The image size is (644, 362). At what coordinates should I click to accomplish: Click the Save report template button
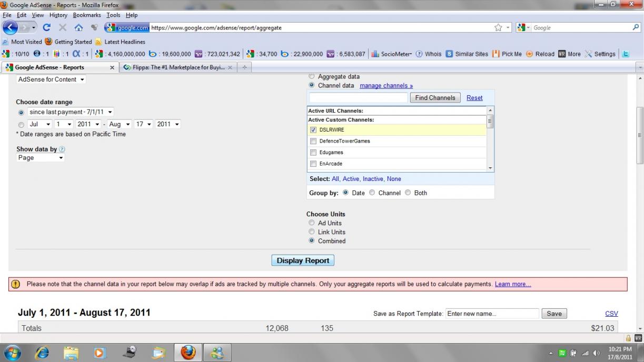pos(554,314)
